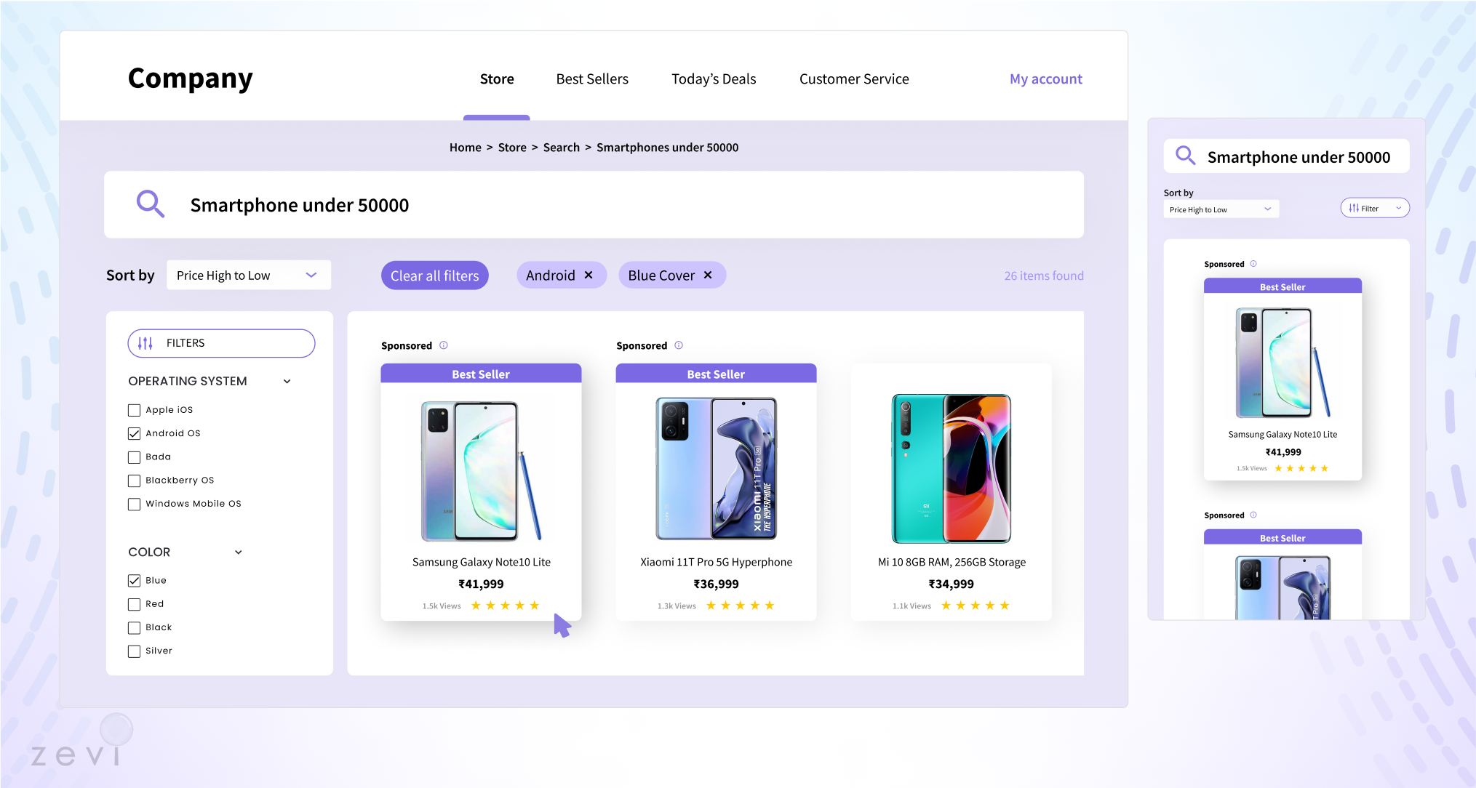Click the sliders icon in FILTERS button
This screenshot has height=788, width=1476.
click(145, 343)
